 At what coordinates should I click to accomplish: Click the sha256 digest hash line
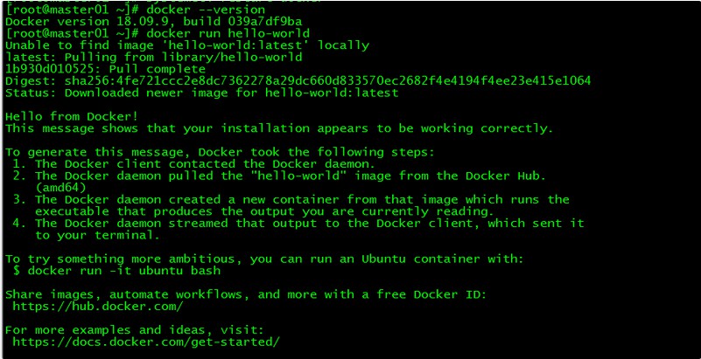pyautogui.click(x=298, y=81)
